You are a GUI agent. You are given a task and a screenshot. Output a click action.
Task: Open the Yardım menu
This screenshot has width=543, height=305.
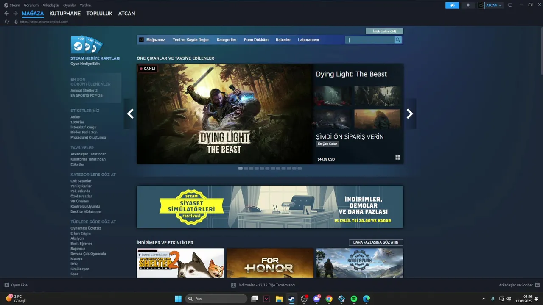pyautogui.click(x=85, y=5)
